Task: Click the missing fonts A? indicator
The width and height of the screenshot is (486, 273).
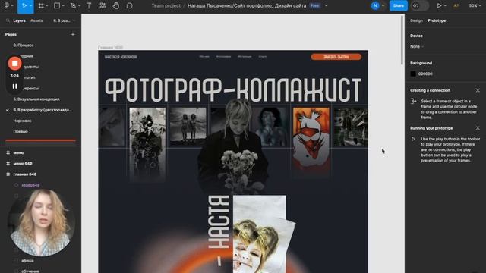Action: (456, 5)
